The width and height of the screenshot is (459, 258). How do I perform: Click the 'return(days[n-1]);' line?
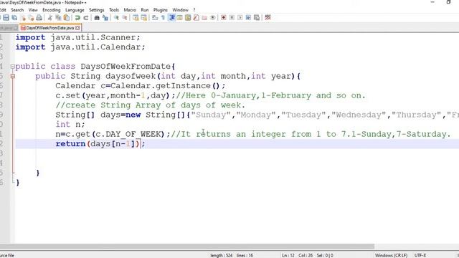pos(100,143)
